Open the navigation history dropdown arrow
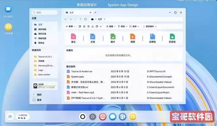This screenshot has height=126, width=217. point(75,19)
